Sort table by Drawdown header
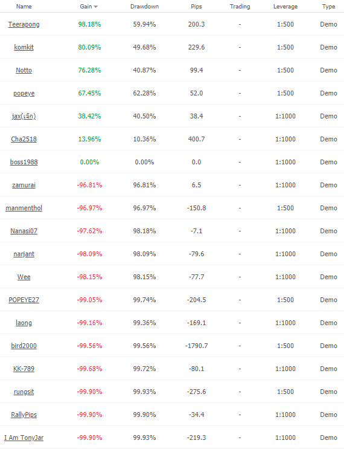The height and width of the screenshot is (449, 344). click(144, 6)
